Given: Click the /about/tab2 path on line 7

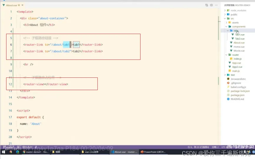Looking at the screenshot, I should point(61,51).
